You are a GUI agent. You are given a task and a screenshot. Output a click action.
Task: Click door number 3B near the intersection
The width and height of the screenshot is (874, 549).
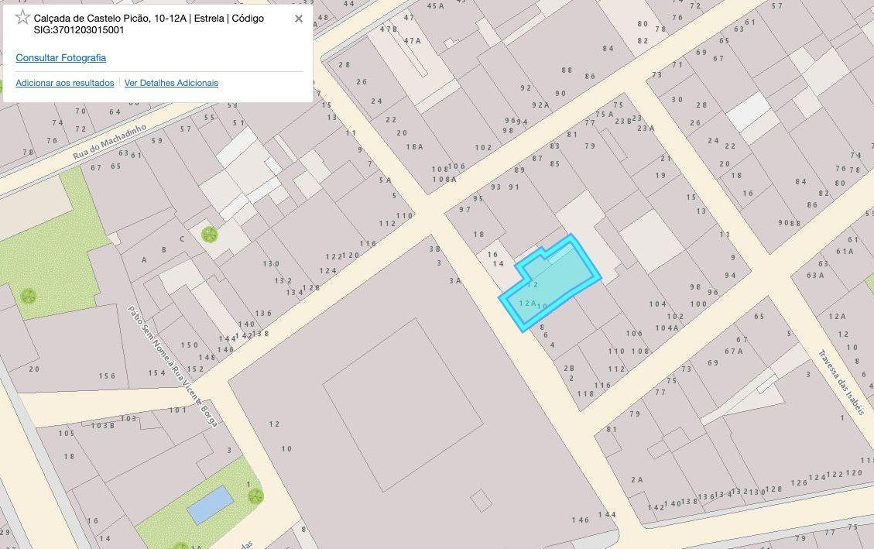(435, 249)
